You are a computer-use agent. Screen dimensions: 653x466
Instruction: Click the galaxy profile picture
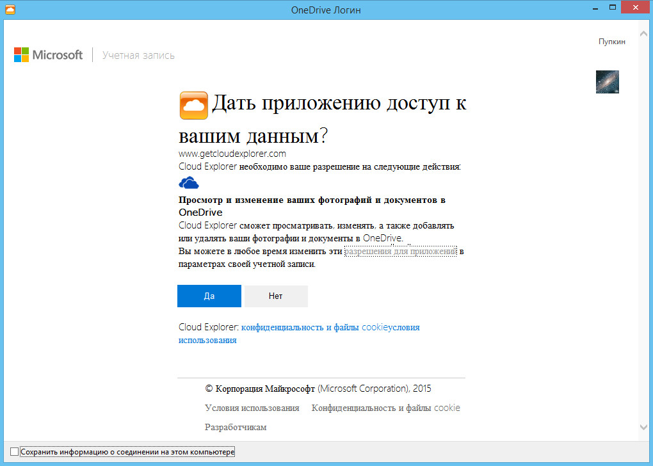click(x=607, y=82)
